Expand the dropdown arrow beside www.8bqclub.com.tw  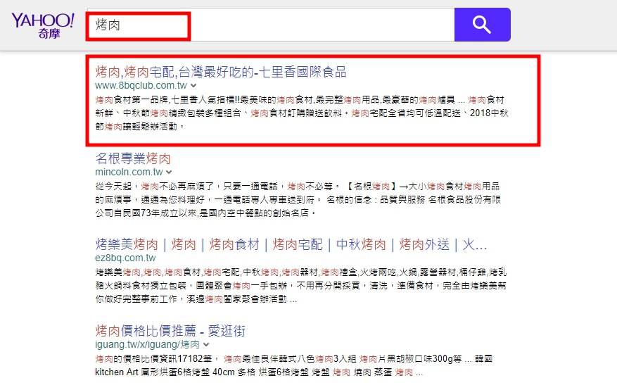click(x=193, y=85)
